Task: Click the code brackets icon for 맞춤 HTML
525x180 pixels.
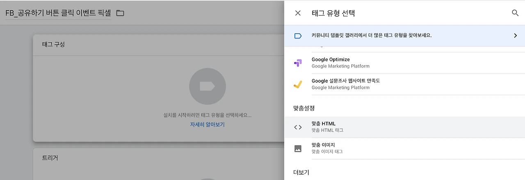Action: coord(298,127)
